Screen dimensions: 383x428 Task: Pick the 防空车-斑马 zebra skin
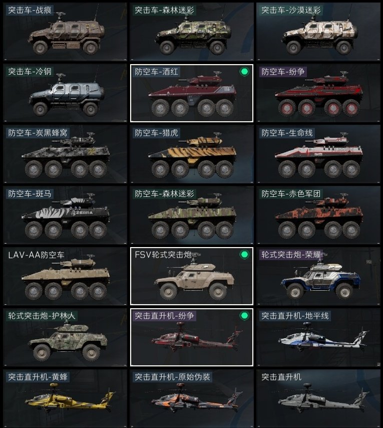tap(65, 215)
